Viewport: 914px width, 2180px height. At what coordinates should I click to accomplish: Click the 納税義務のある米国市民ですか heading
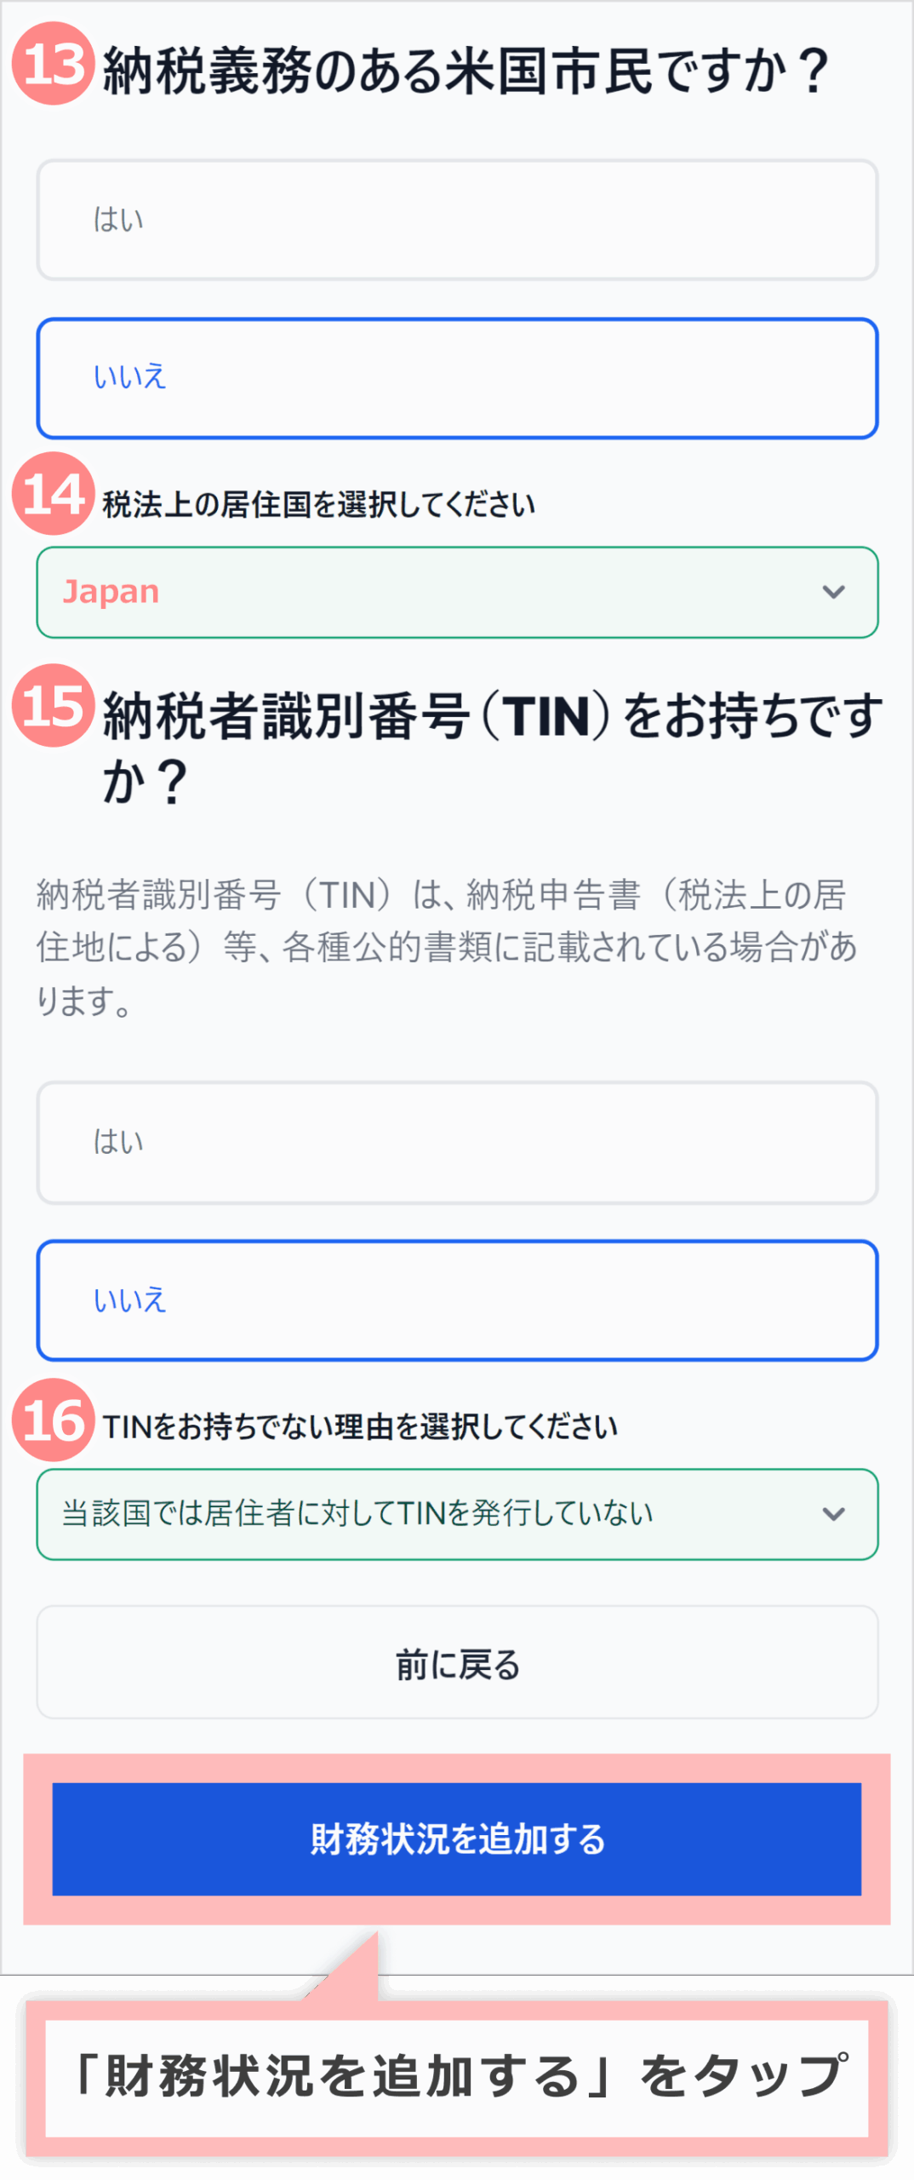(x=465, y=70)
